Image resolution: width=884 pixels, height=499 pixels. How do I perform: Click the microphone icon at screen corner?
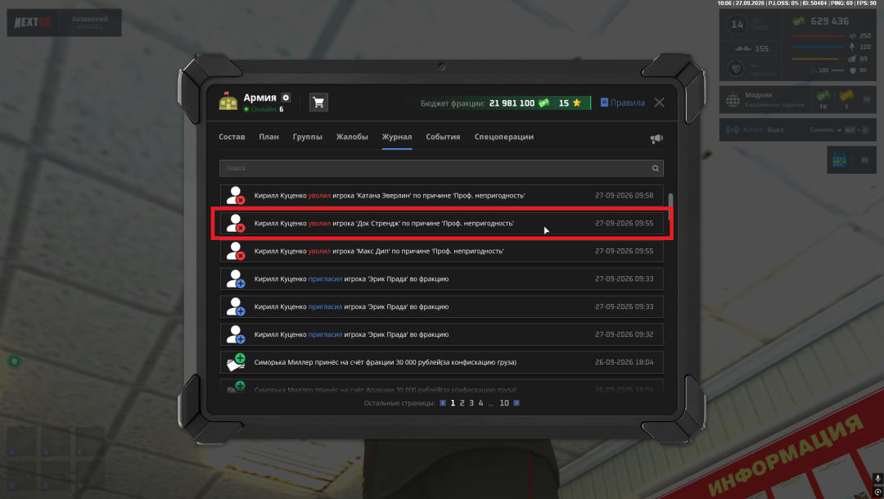tap(877, 479)
